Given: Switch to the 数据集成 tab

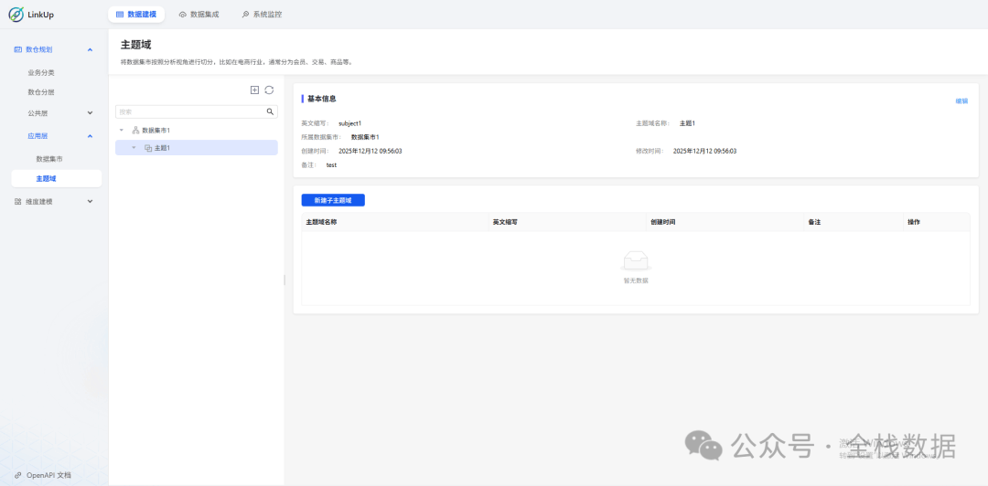Looking at the screenshot, I should point(199,15).
